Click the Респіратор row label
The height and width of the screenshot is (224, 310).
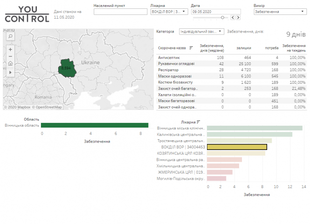click(x=168, y=70)
